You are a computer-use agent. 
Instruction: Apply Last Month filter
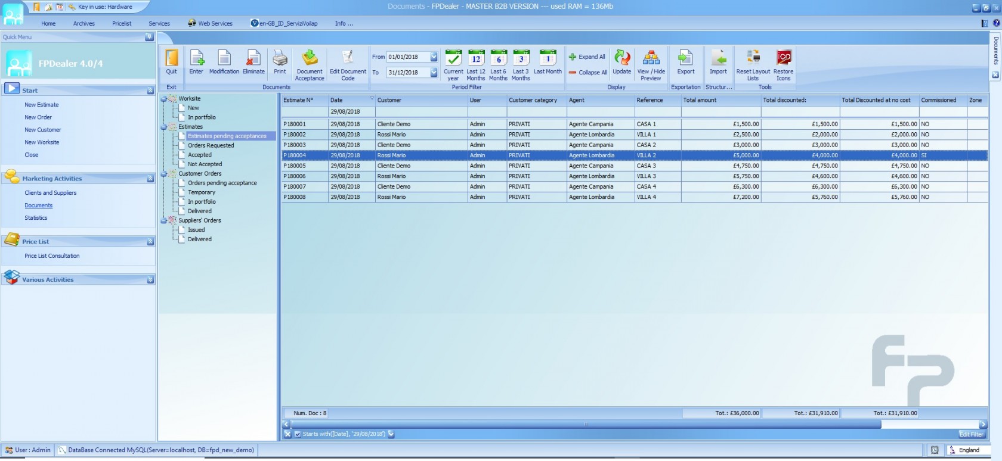coord(548,62)
